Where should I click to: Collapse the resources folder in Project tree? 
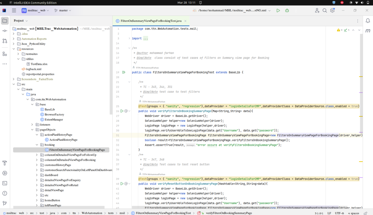(x=14, y=49)
